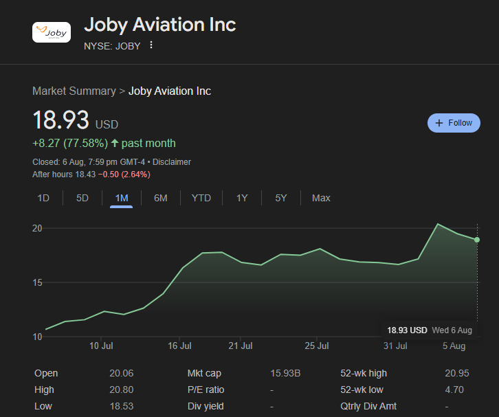The width and height of the screenshot is (499, 417).
Task: Click the P/E ratio label
Action: [x=206, y=390]
